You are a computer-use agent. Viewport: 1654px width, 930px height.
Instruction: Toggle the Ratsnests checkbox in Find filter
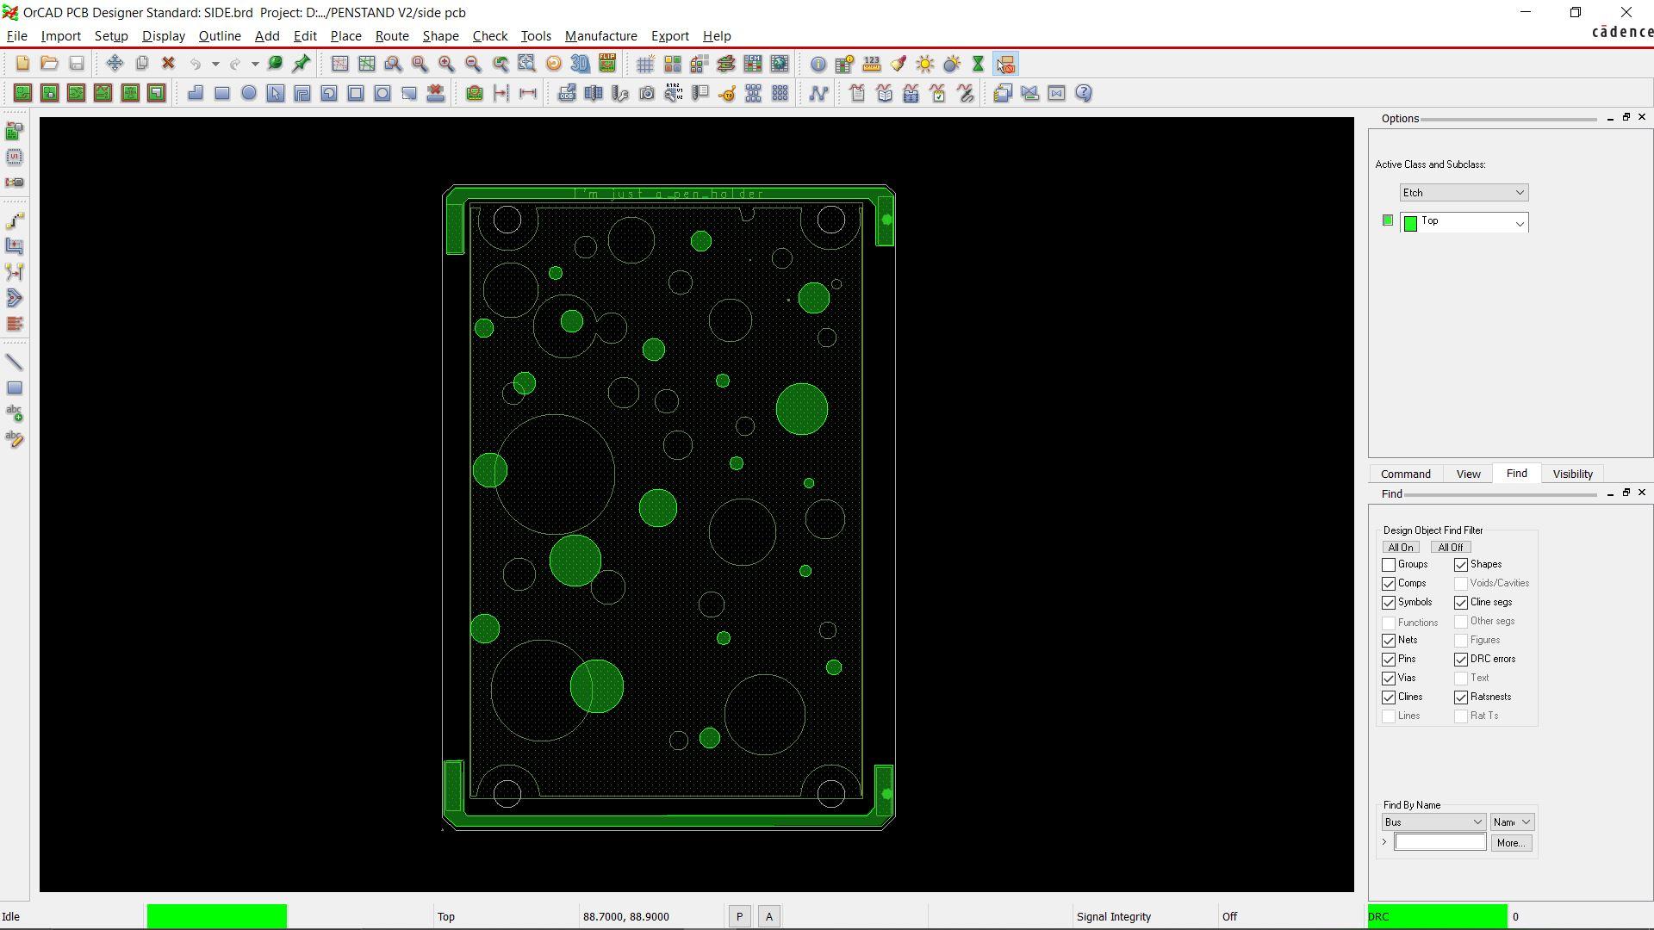coord(1460,697)
